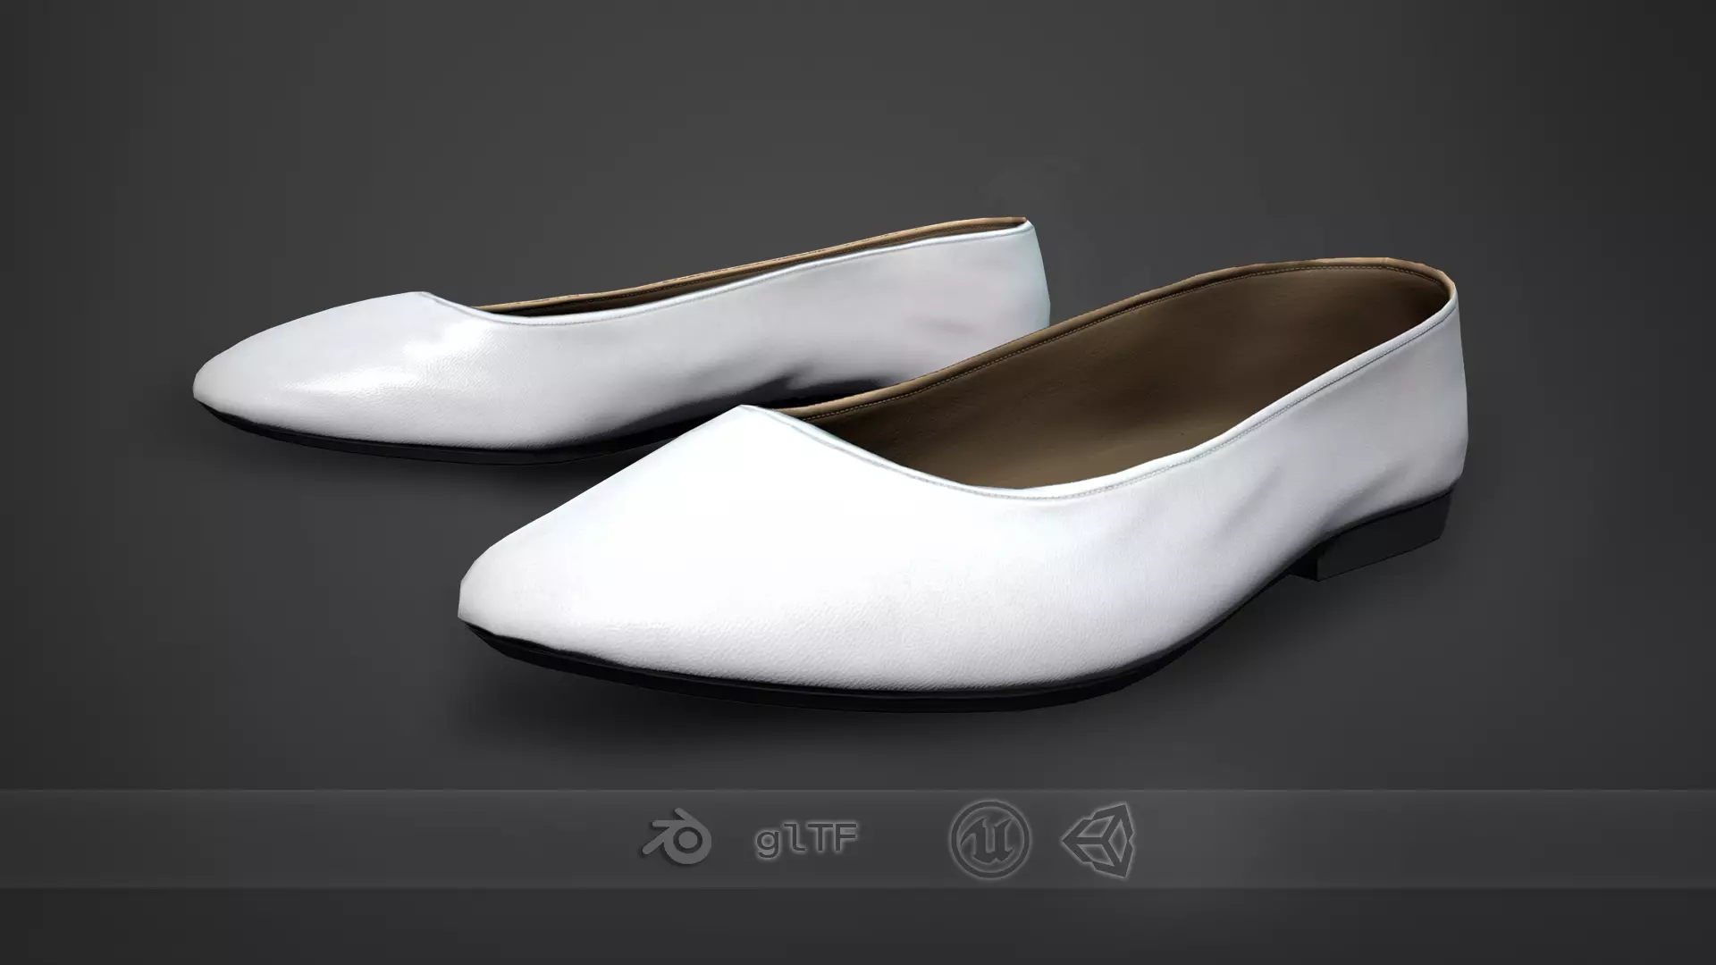Click the Unreal Engine logo icon
Viewport: 1716px width, 965px height.
989,840
